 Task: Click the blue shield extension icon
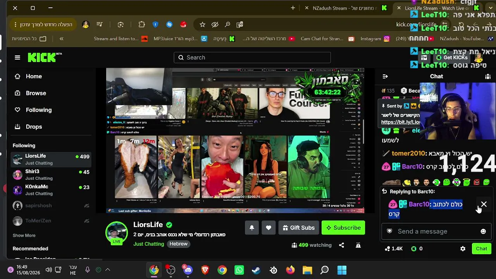click(x=155, y=24)
